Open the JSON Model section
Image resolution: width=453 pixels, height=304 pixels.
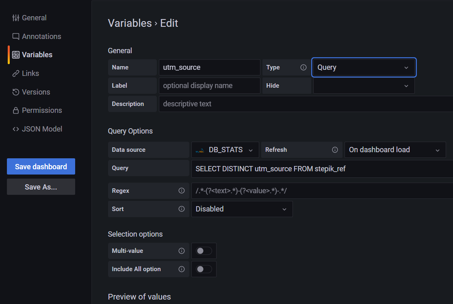click(x=42, y=129)
